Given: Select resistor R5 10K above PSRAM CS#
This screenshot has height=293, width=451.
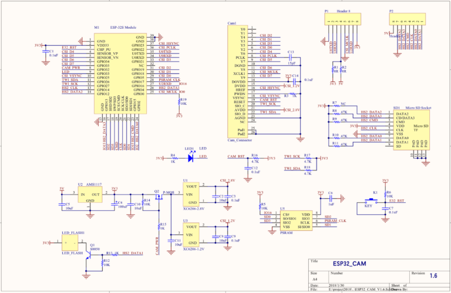Looking at the screenshot, I should click(260, 206).
